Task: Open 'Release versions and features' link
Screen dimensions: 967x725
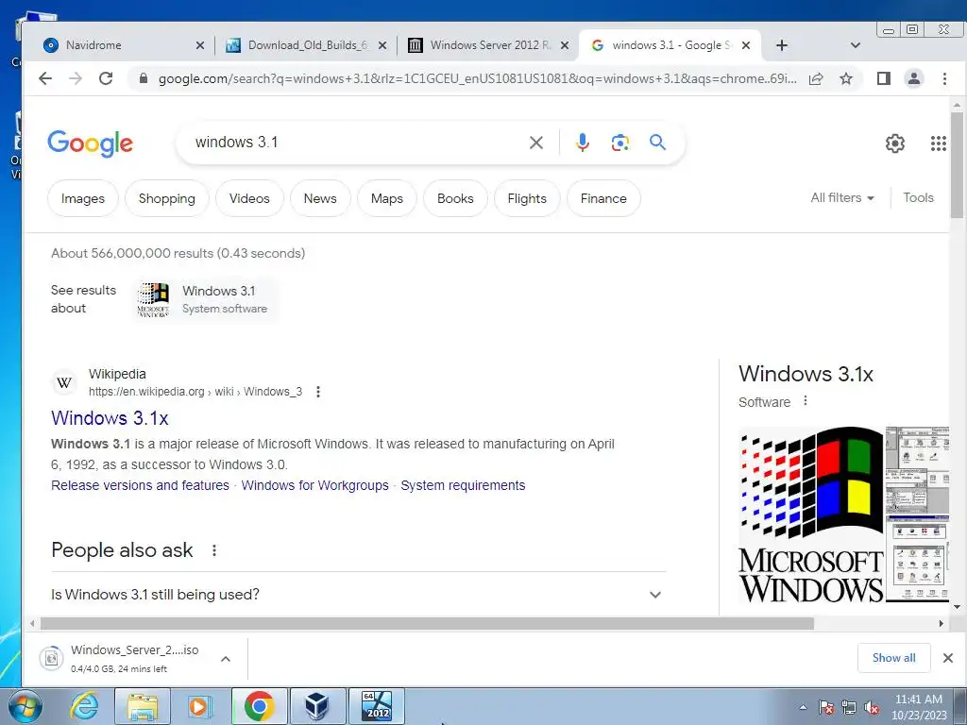Action: coord(140,485)
